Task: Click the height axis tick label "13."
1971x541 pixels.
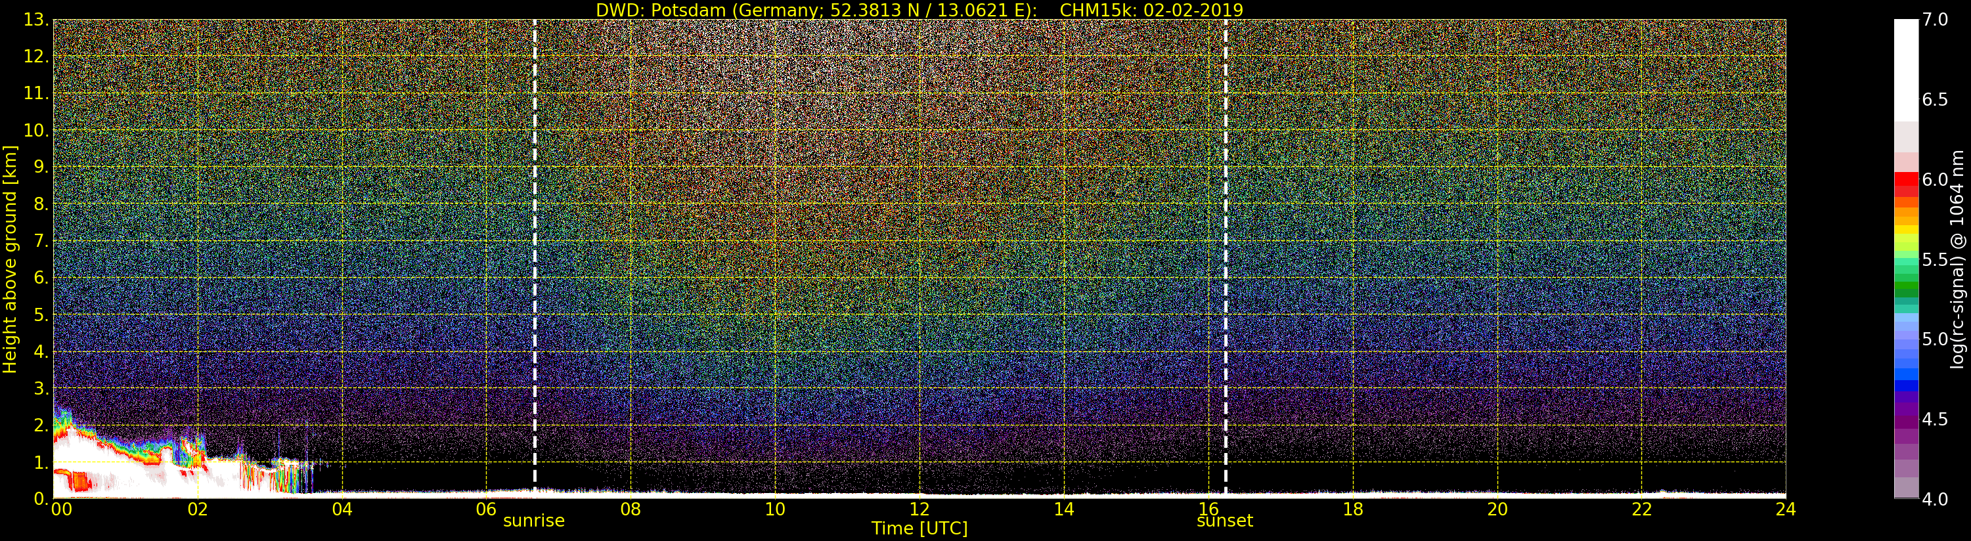Action: (37, 20)
